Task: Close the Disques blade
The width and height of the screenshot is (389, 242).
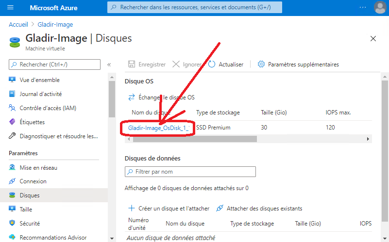Action: 373,39
